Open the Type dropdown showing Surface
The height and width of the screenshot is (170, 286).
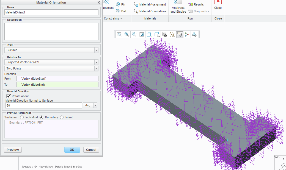51,50
